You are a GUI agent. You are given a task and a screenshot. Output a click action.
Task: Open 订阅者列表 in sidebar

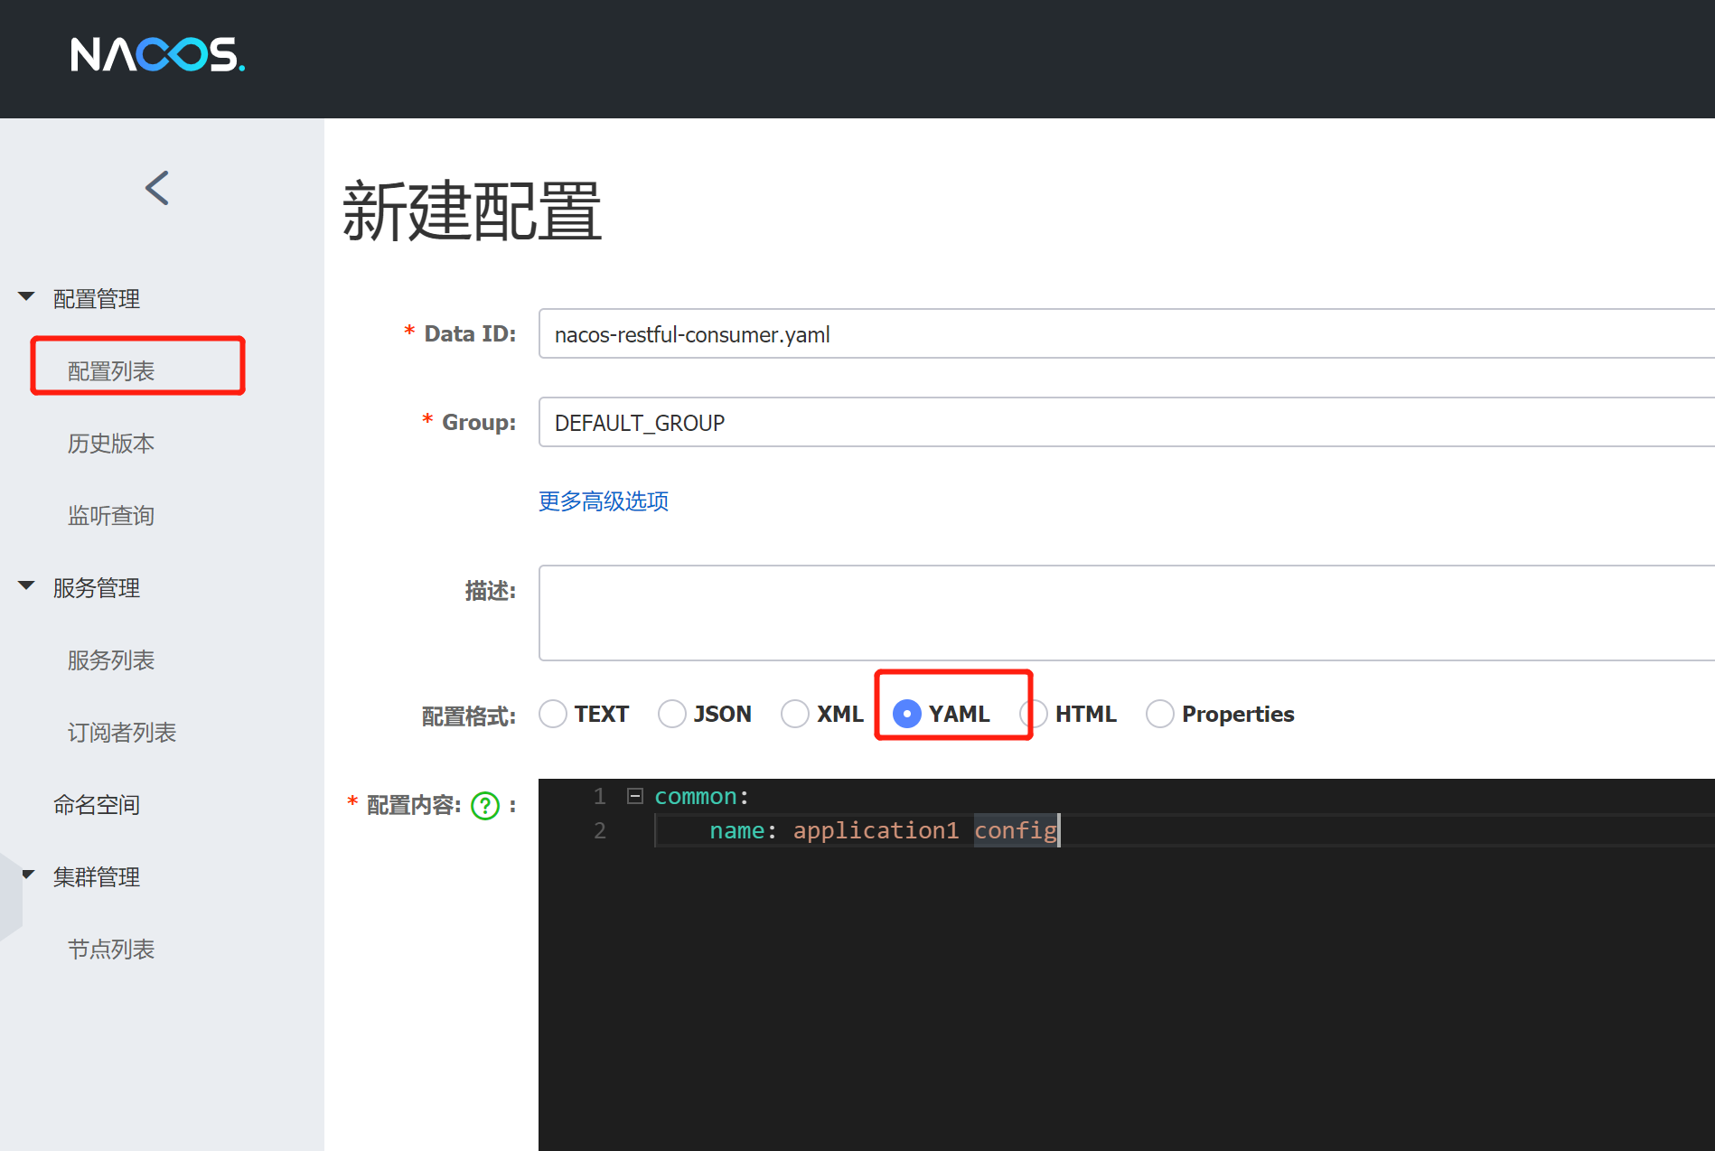(122, 732)
